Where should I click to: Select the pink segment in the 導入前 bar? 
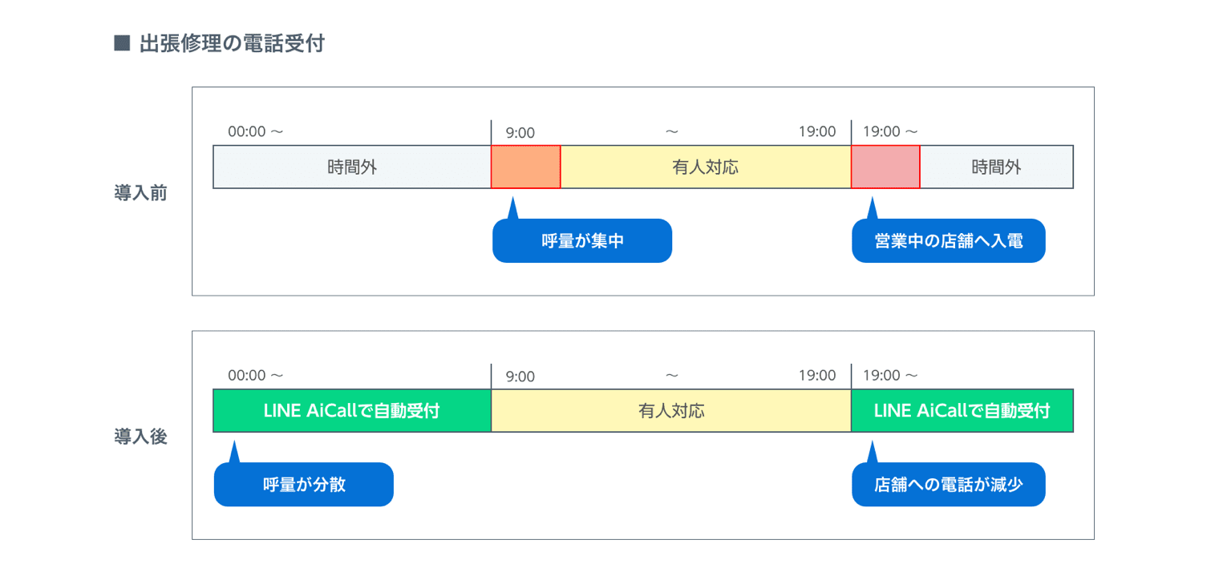885,167
